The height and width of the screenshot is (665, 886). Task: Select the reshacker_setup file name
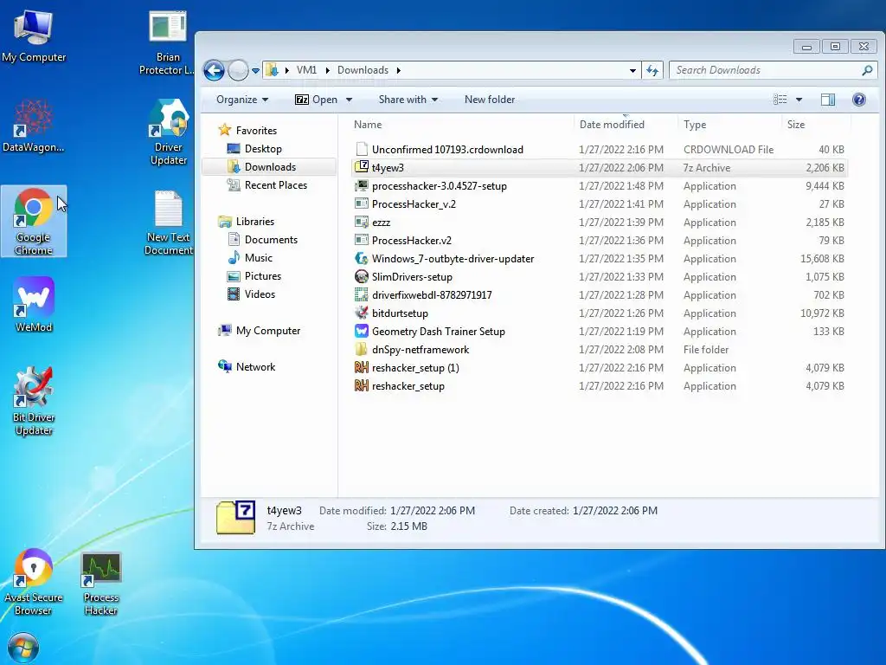tap(408, 385)
